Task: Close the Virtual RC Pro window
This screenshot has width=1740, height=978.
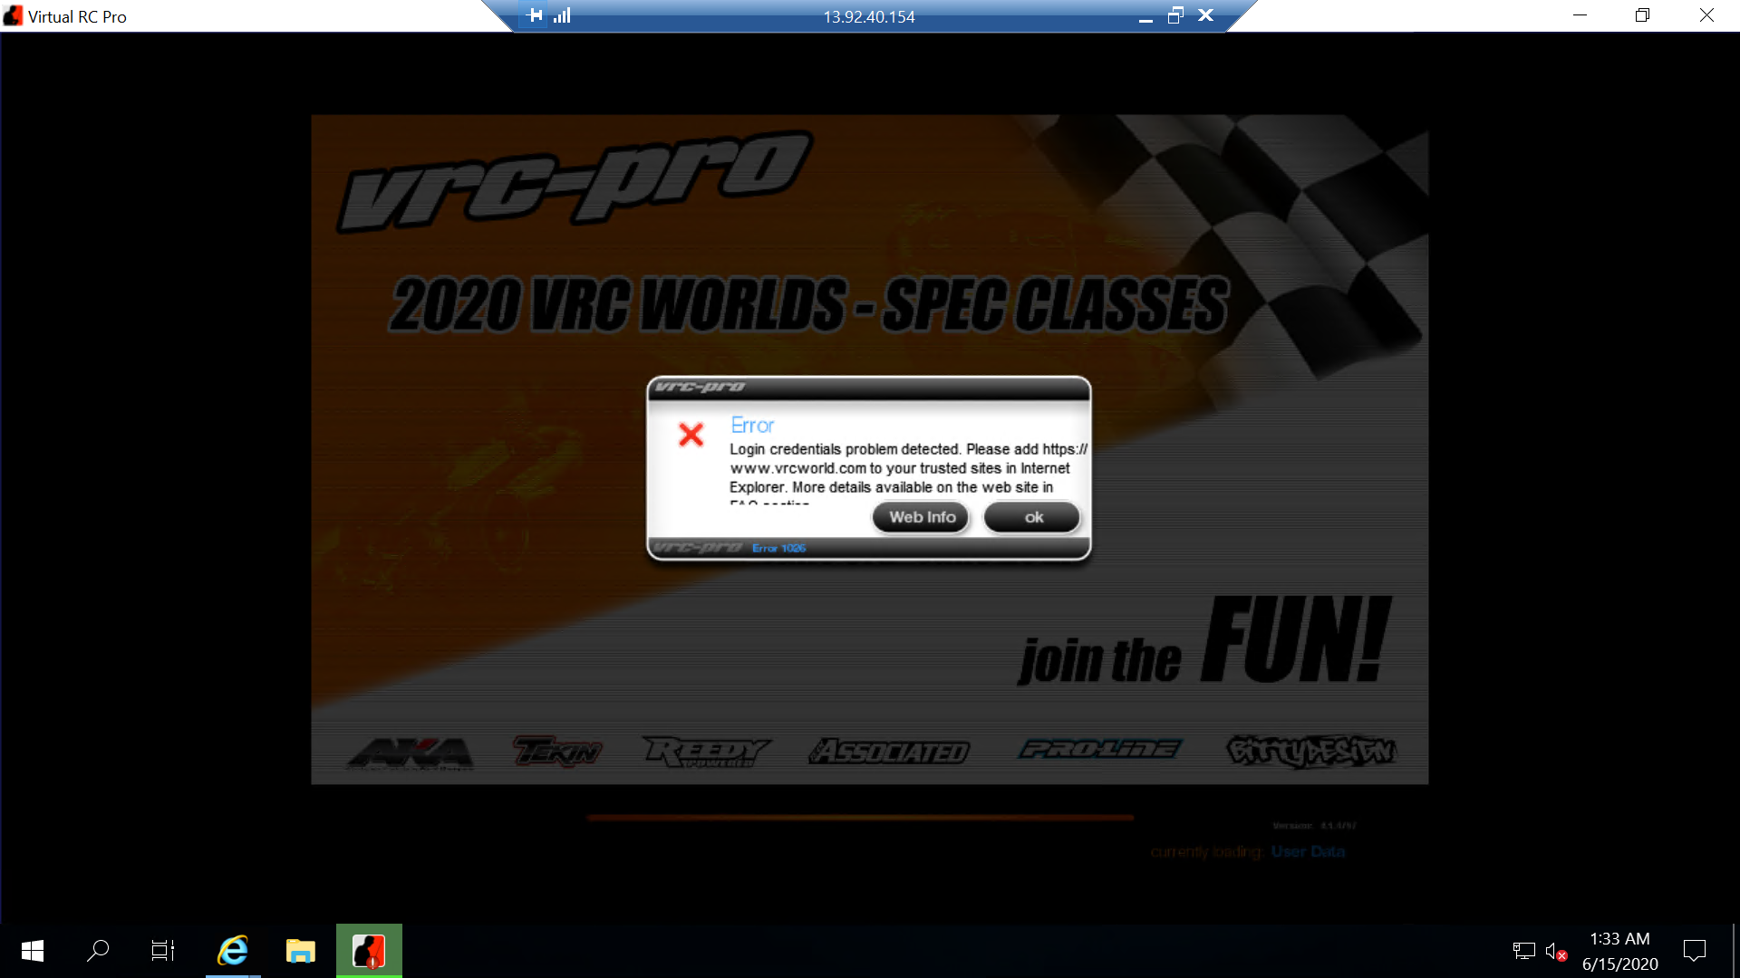Action: [1706, 15]
